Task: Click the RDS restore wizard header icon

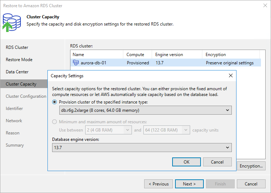Action: [12, 22]
